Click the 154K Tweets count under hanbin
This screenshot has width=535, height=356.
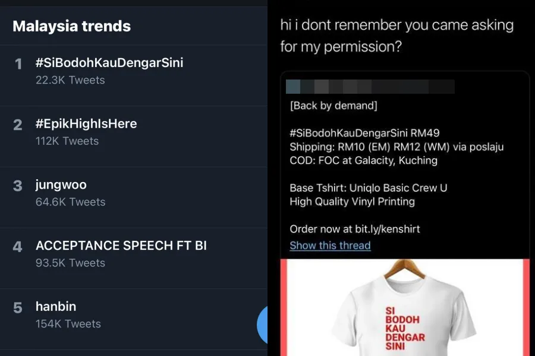pyautogui.click(x=68, y=324)
